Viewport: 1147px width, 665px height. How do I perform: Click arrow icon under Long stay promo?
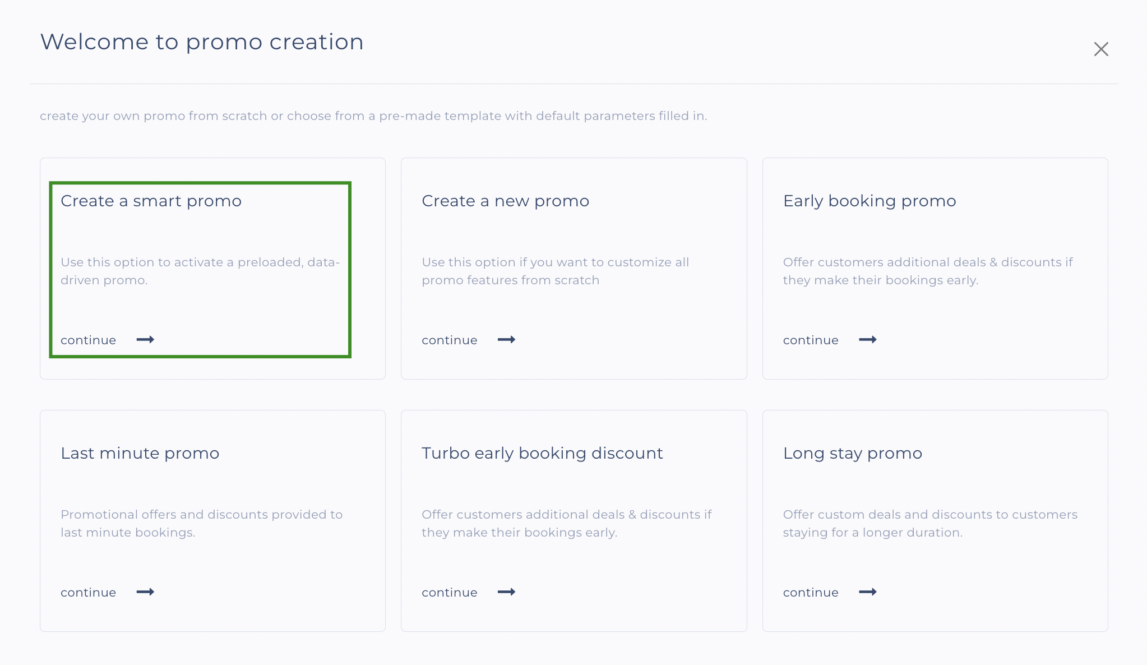click(x=867, y=592)
